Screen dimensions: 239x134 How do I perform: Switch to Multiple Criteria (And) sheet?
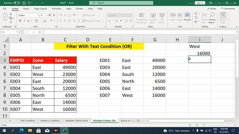tap(77, 121)
